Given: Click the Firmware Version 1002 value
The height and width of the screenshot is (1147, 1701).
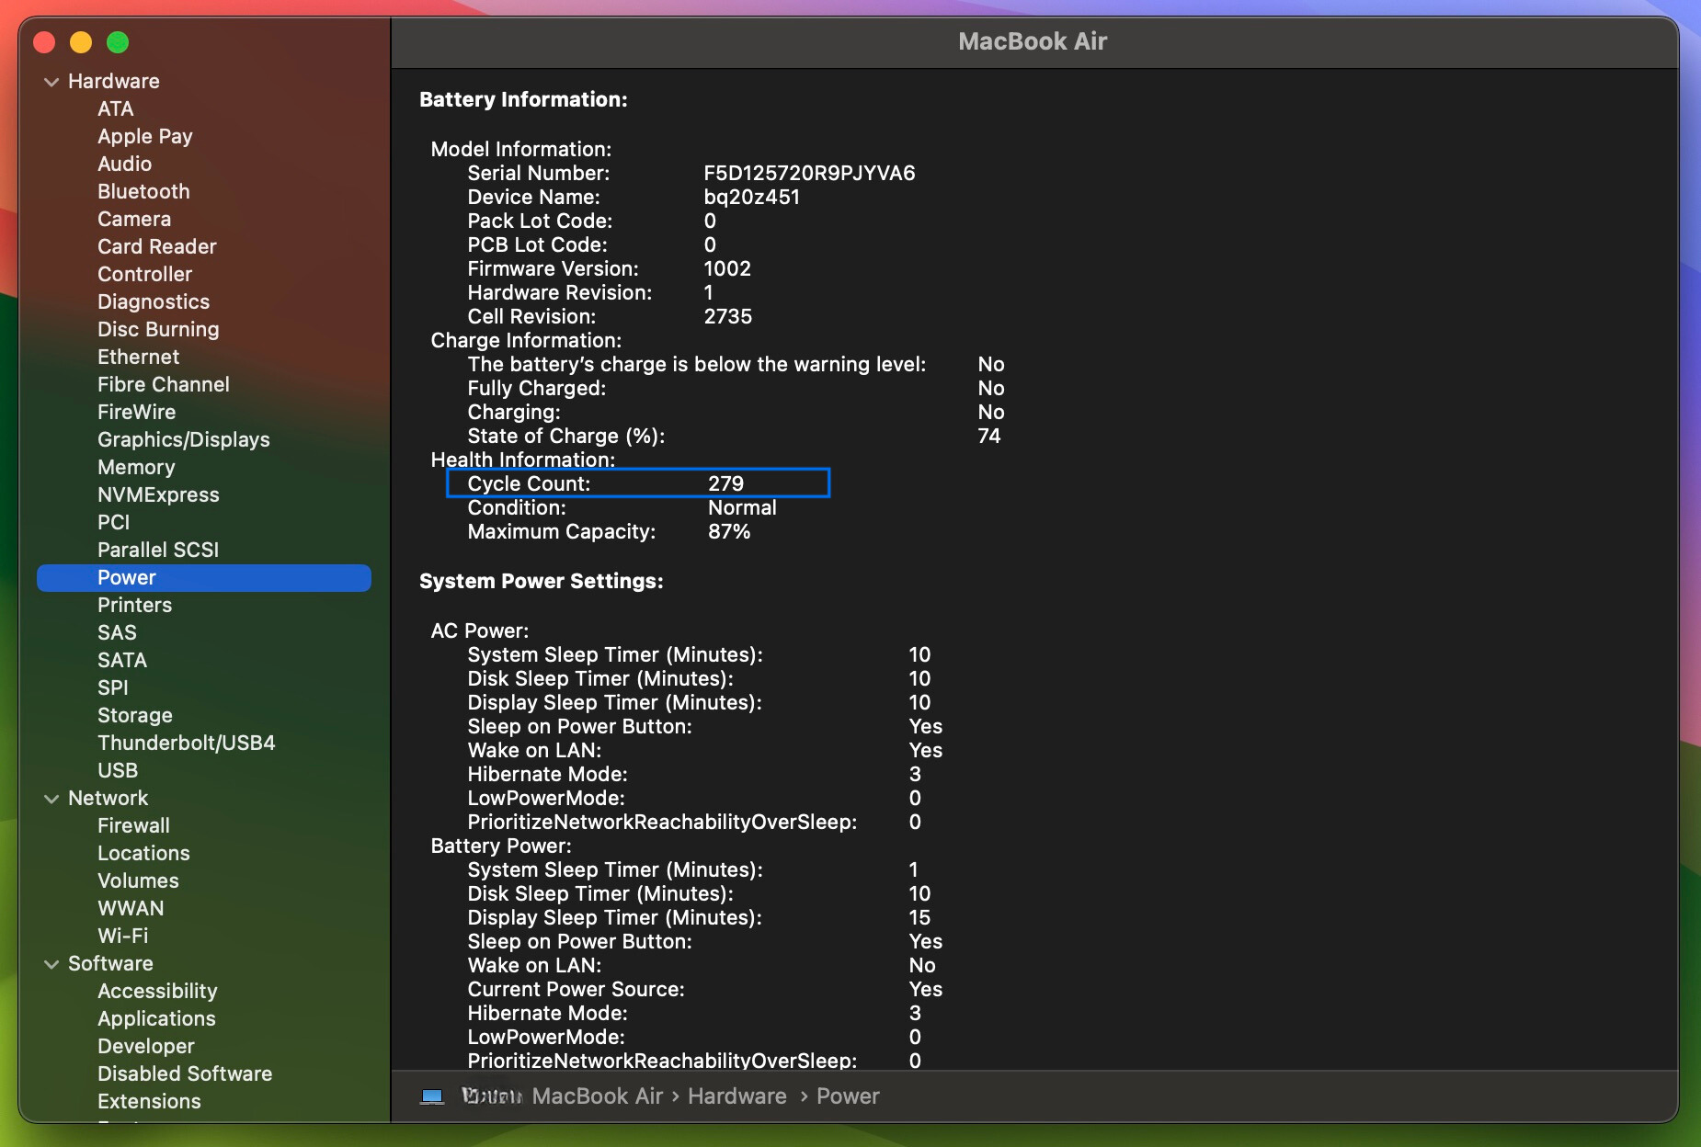Looking at the screenshot, I should 727,268.
